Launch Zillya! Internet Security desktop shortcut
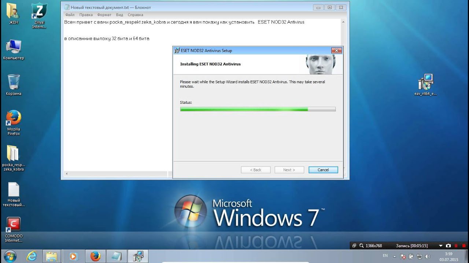The width and height of the screenshot is (469, 263). coord(39,16)
